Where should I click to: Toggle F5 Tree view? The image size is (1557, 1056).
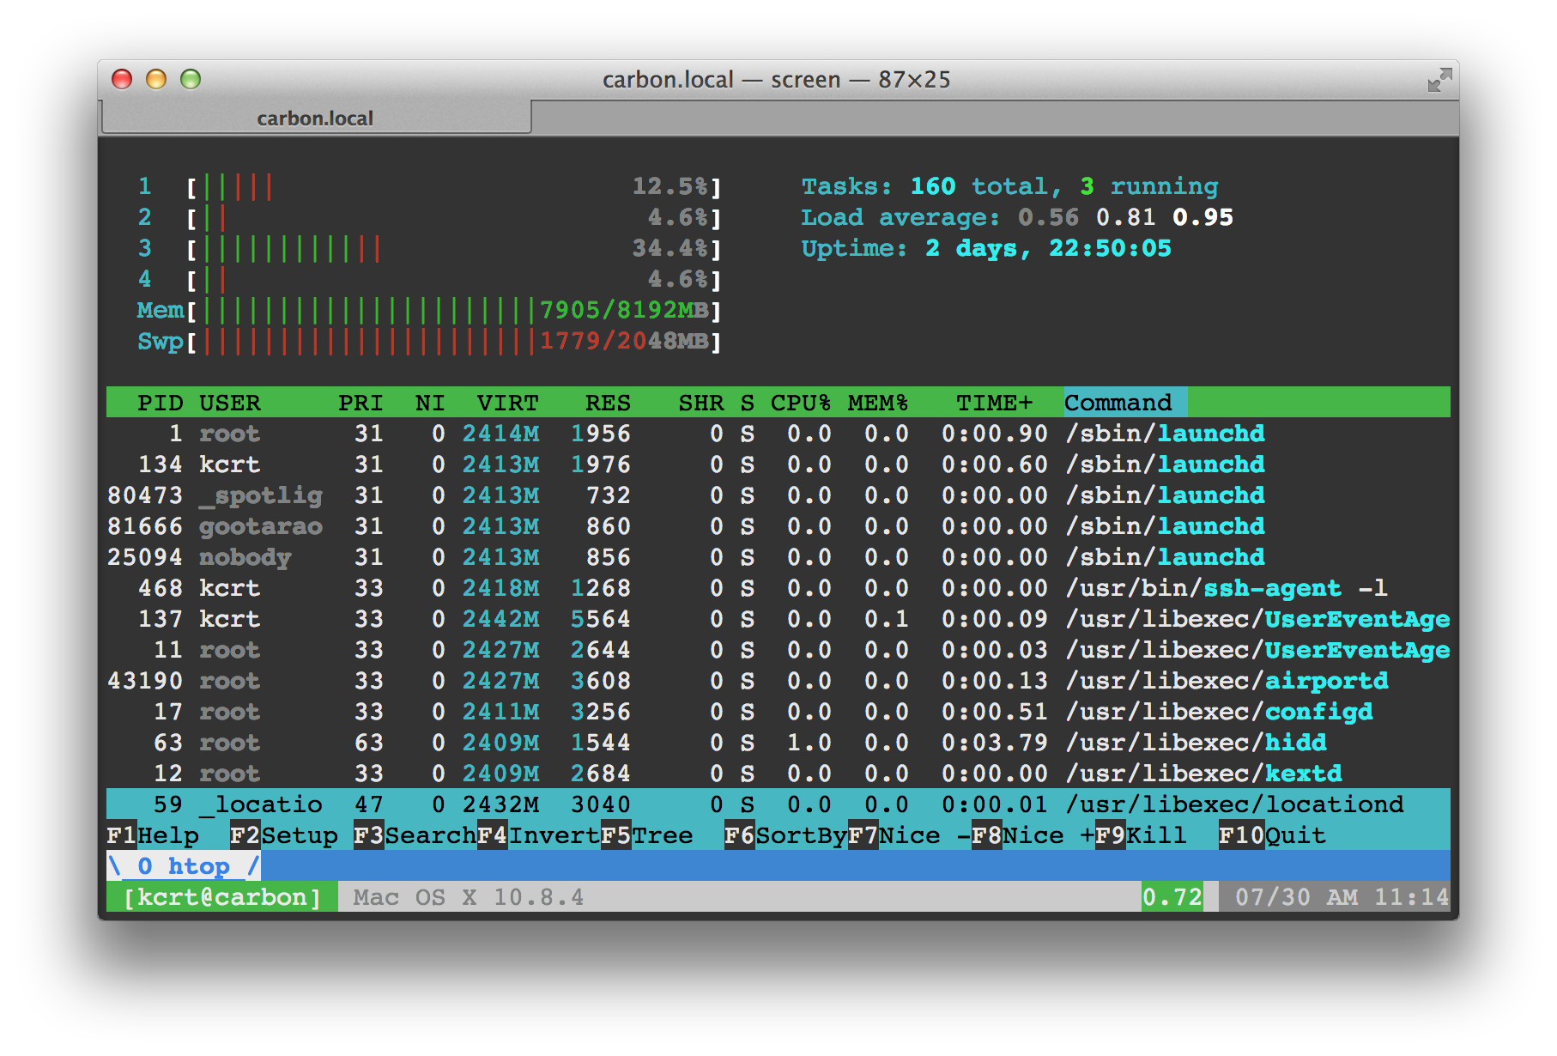pos(647,835)
